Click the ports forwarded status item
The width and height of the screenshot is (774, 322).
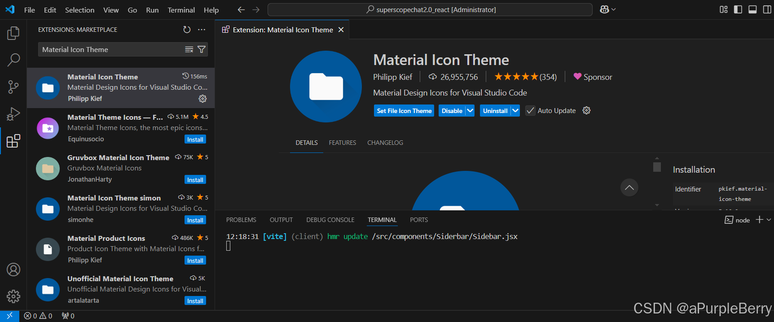coord(68,316)
